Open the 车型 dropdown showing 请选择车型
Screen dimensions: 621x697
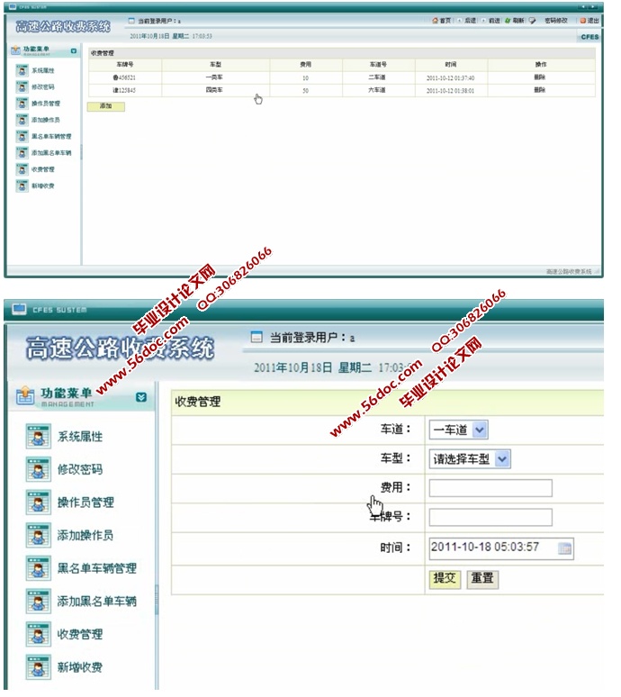(x=502, y=459)
